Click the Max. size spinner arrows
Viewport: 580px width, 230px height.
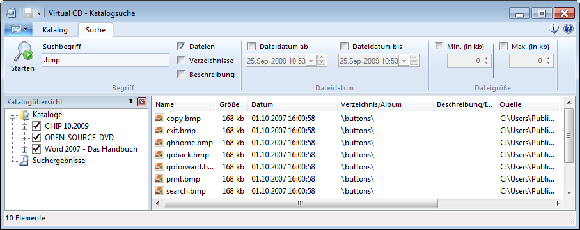coord(548,61)
